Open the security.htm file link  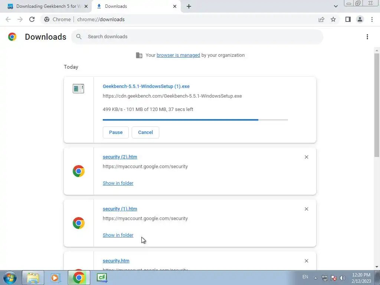click(x=116, y=261)
